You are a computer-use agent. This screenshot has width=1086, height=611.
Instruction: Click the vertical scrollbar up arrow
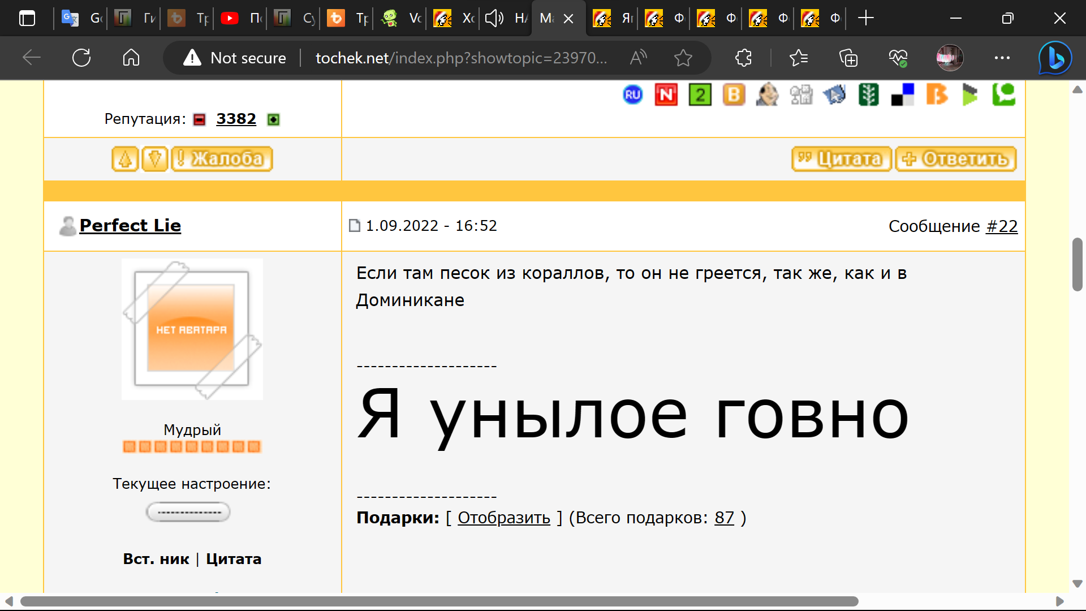pyautogui.click(x=1078, y=89)
